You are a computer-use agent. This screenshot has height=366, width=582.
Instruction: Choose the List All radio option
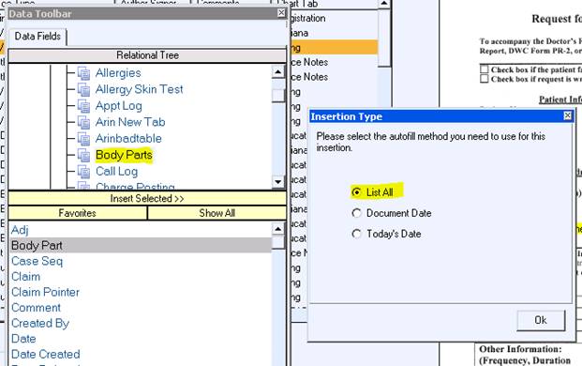pyautogui.click(x=356, y=192)
